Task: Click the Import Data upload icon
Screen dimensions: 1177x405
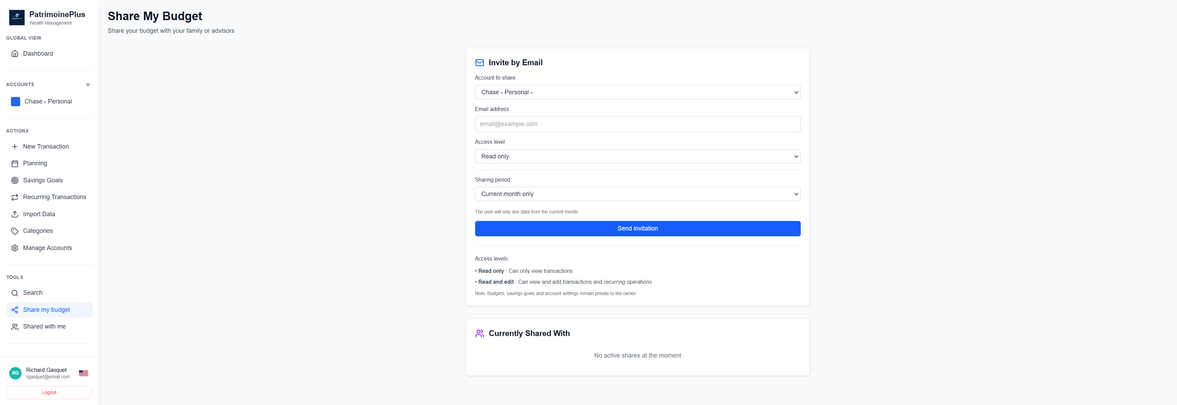Action: (x=15, y=214)
